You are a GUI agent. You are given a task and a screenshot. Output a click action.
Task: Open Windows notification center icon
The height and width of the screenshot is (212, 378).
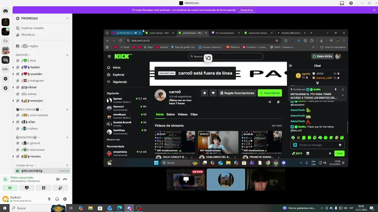click(x=372, y=208)
